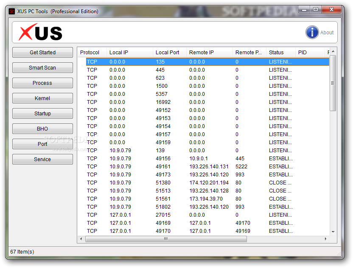Select the row with remote port 49170
Viewport: 353px width, 268px height.
point(207,223)
